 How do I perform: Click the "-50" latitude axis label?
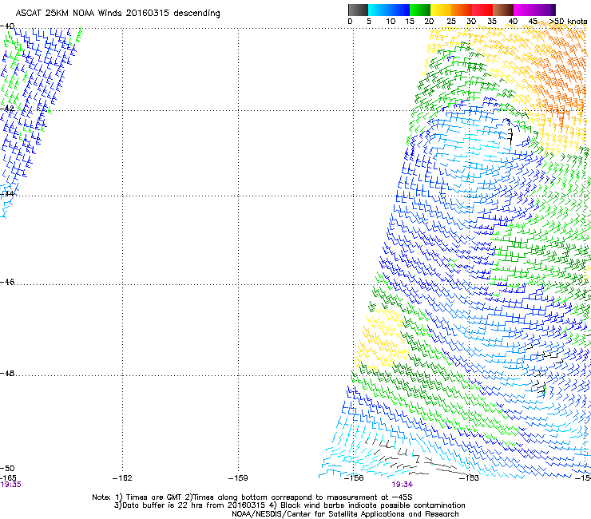(x=7, y=469)
